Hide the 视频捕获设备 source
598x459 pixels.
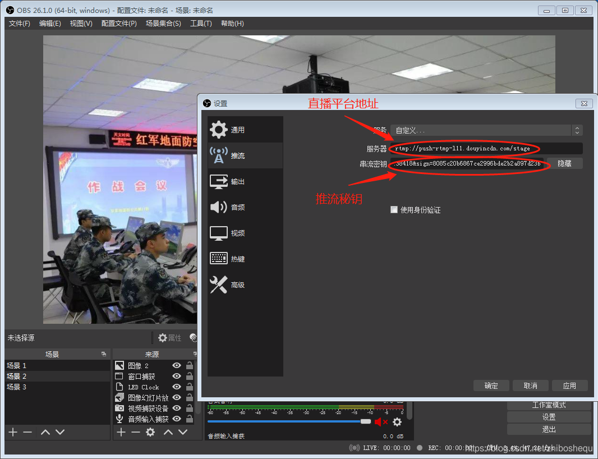pyautogui.click(x=176, y=408)
